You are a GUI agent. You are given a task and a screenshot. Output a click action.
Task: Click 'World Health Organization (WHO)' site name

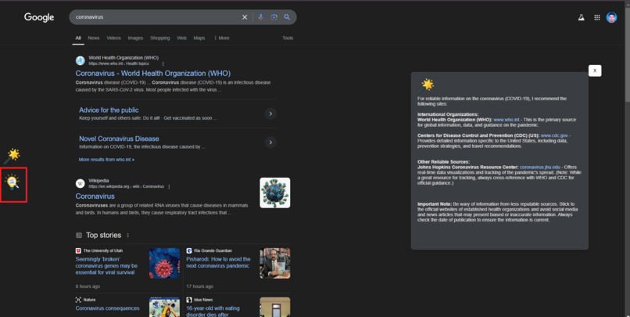click(123, 58)
